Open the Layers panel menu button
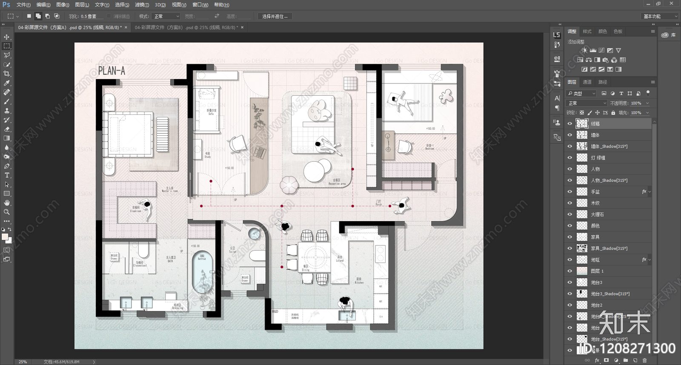Viewport: 681px width, 365px height. point(653,82)
